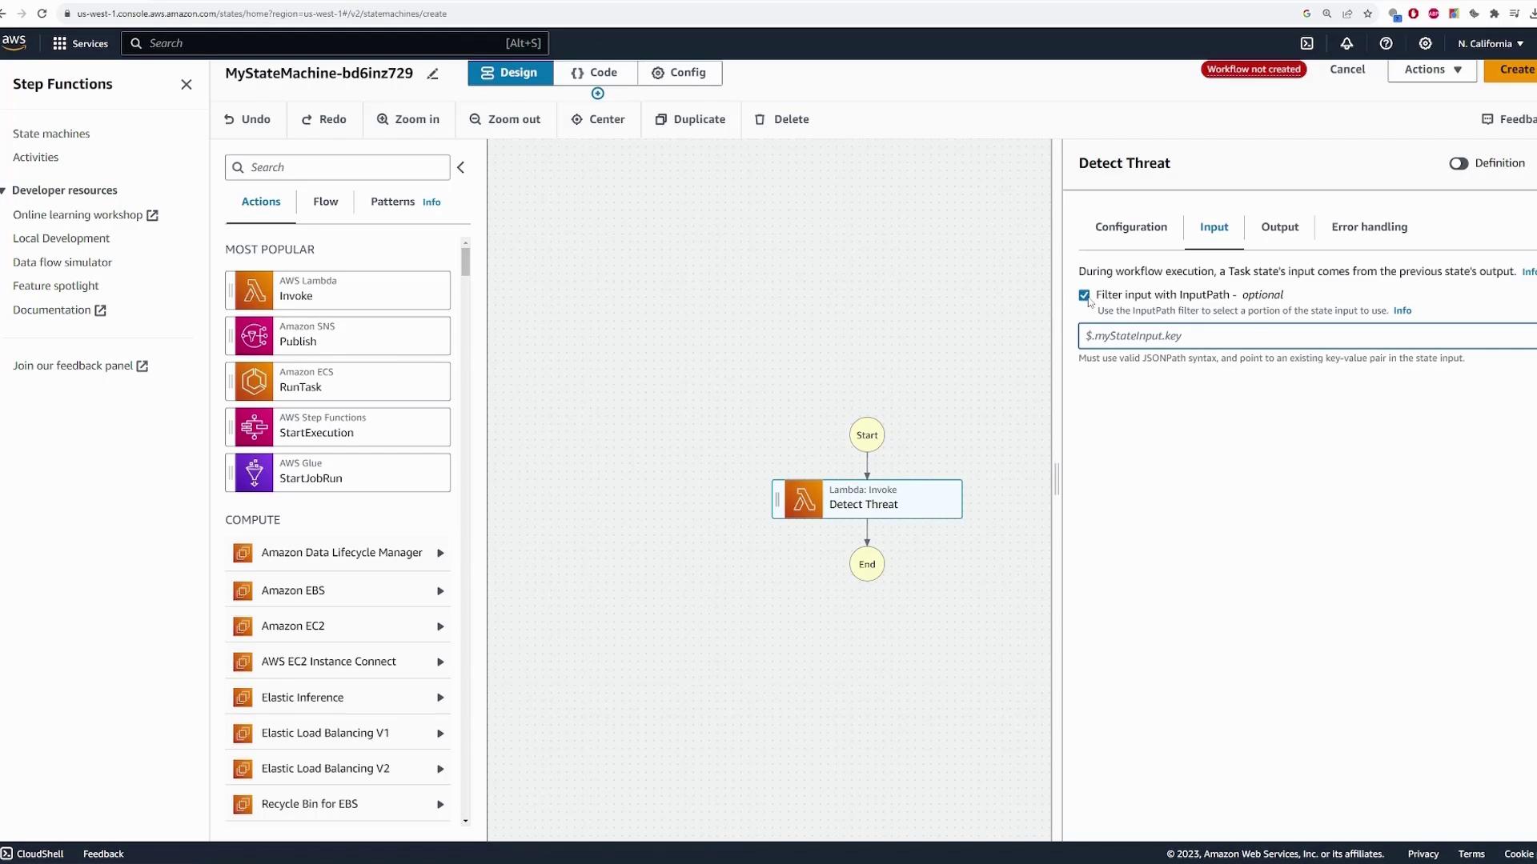Expand the Amazon EC2 actions list

click(439, 626)
